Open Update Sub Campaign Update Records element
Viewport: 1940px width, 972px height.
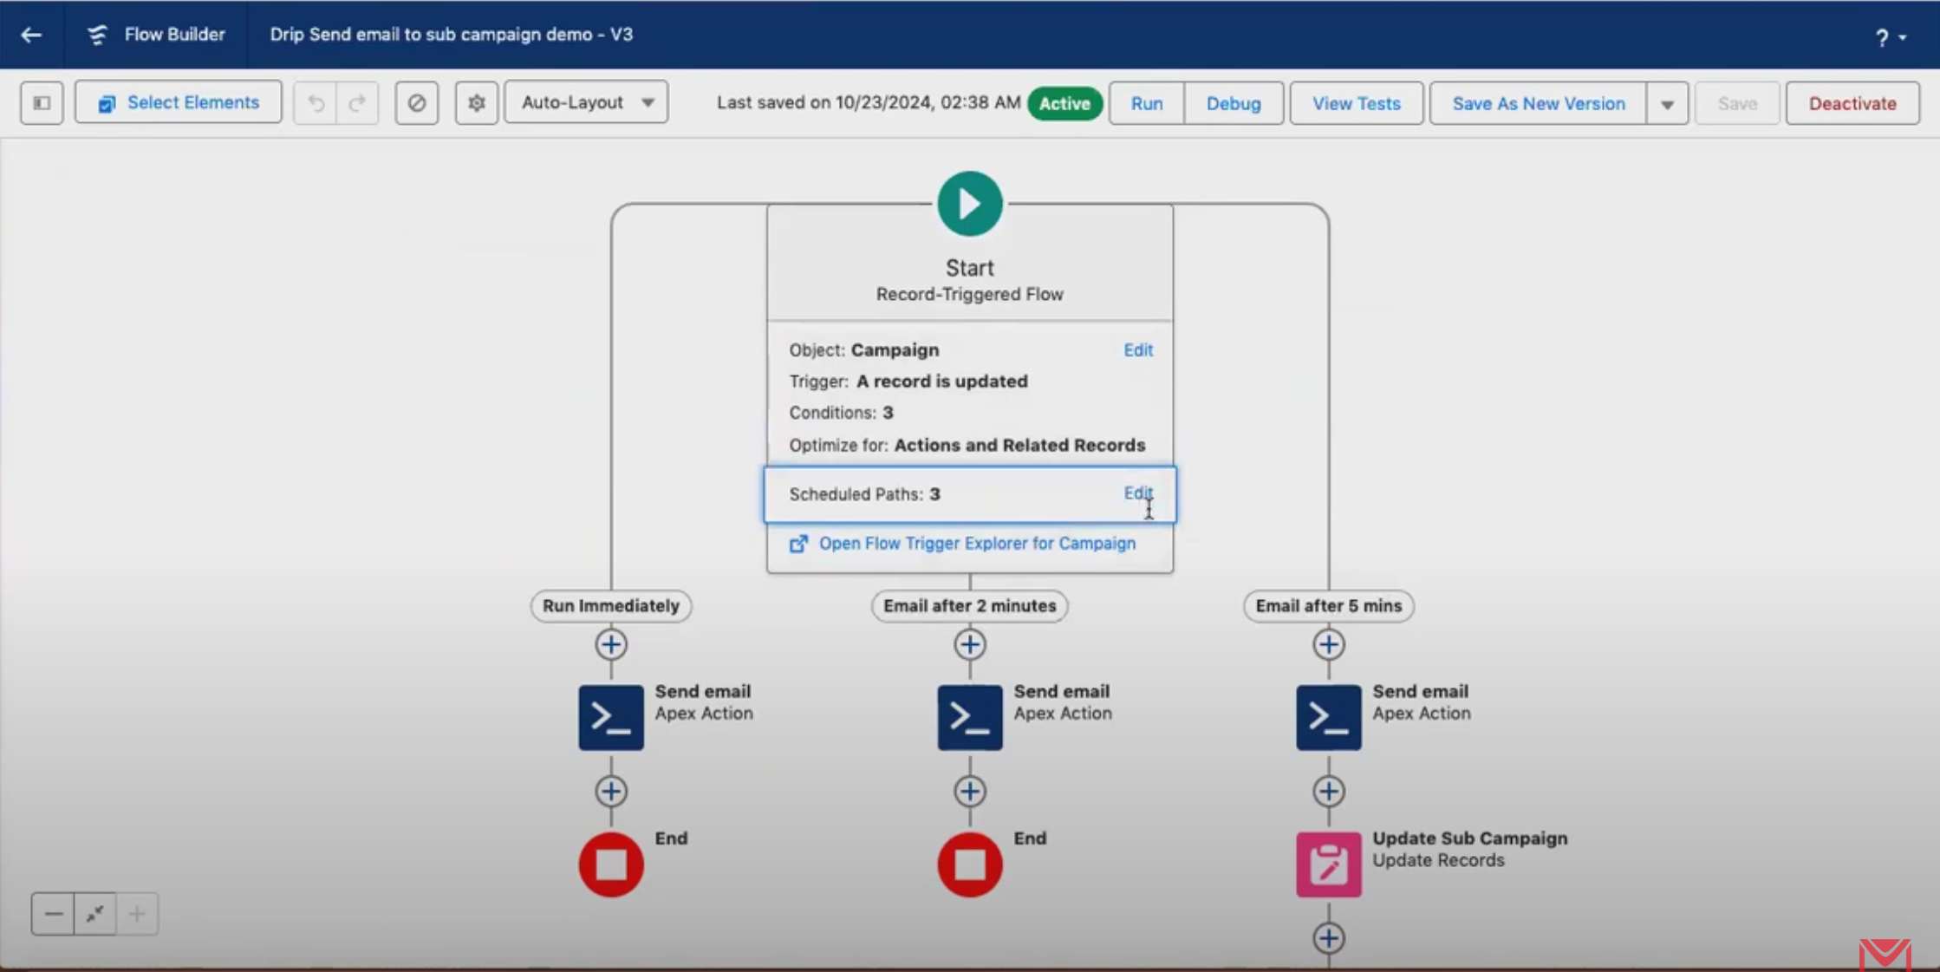coord(1329,864)
